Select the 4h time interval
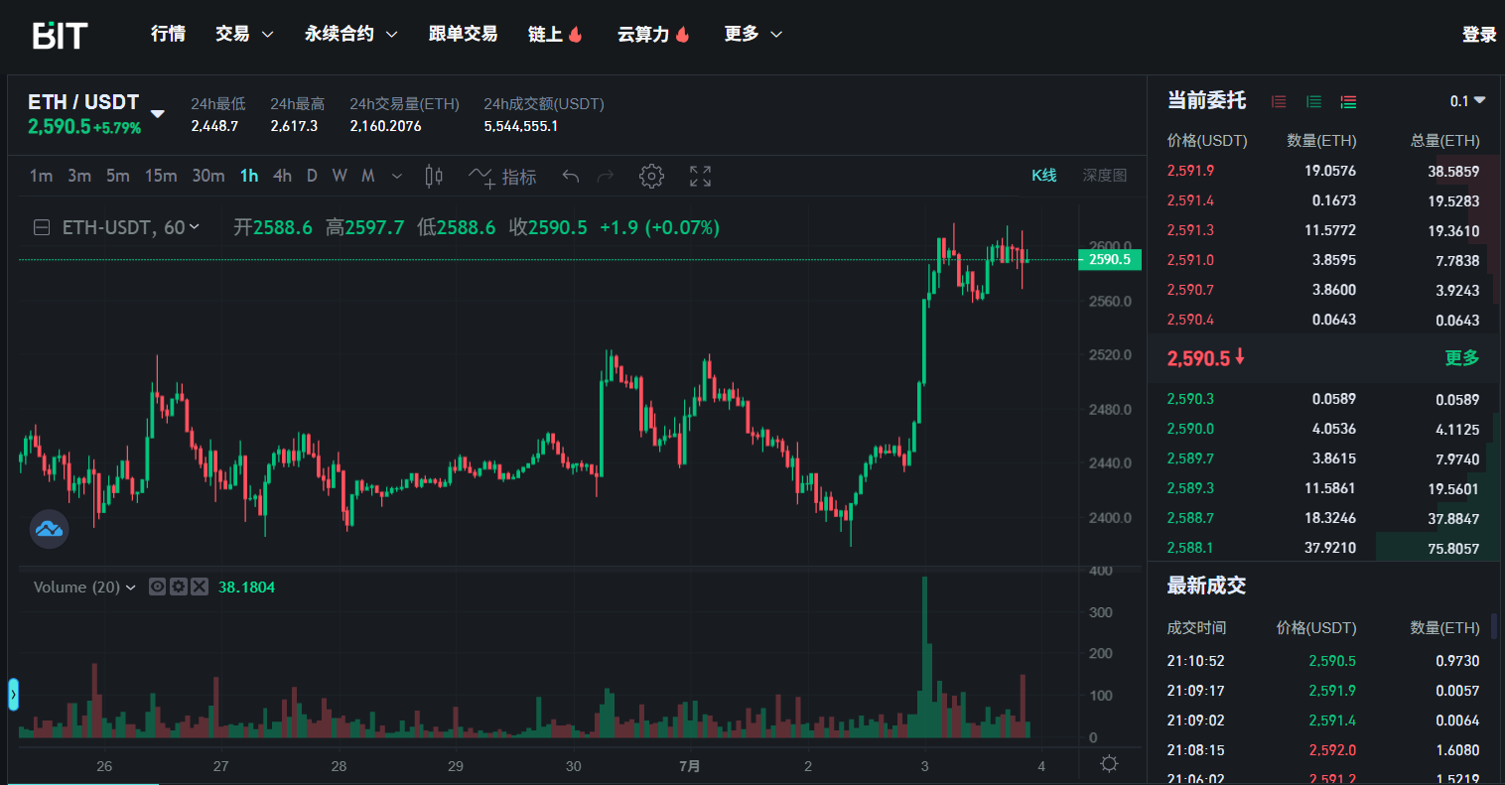Screen dimensions: 1505x785 pyautogui.click(x=282, y=176)
